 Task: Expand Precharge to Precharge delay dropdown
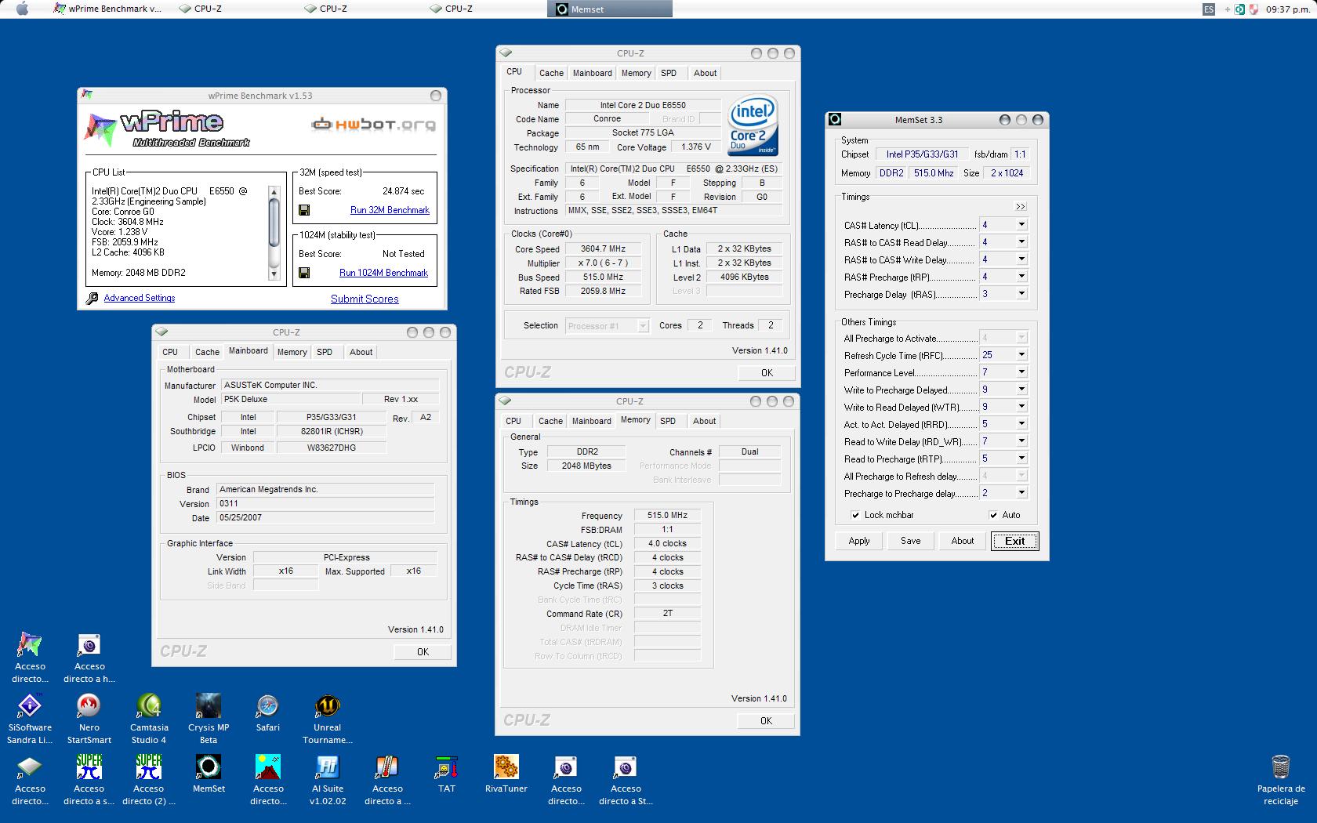(1021, 493)
